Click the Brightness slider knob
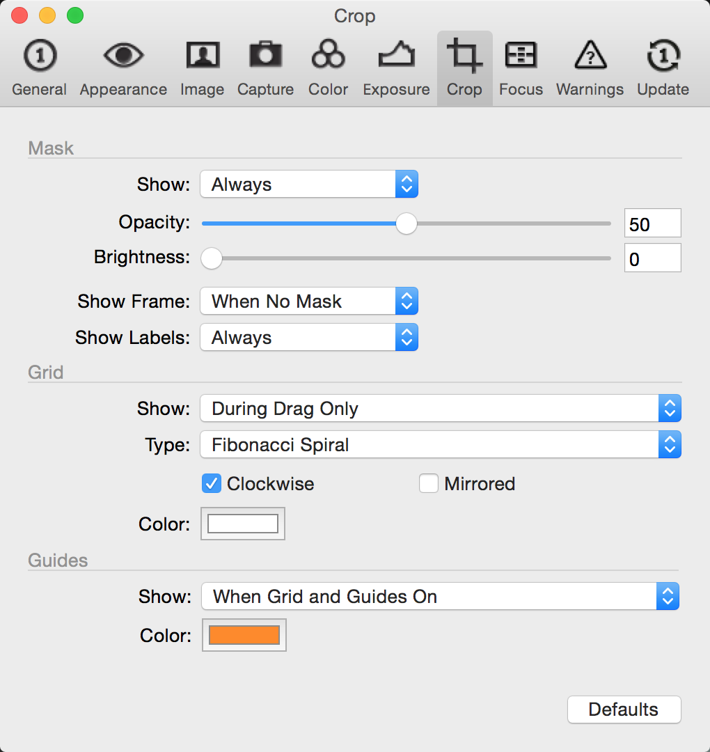The width and height of the screenshot is (710, 752). [x=212, y=258]
